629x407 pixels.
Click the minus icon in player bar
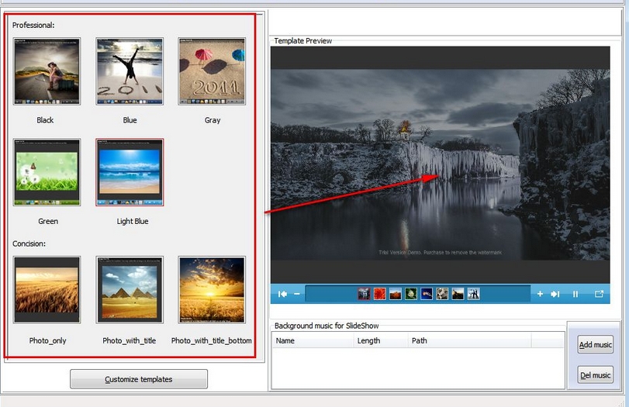click(297, 294)
